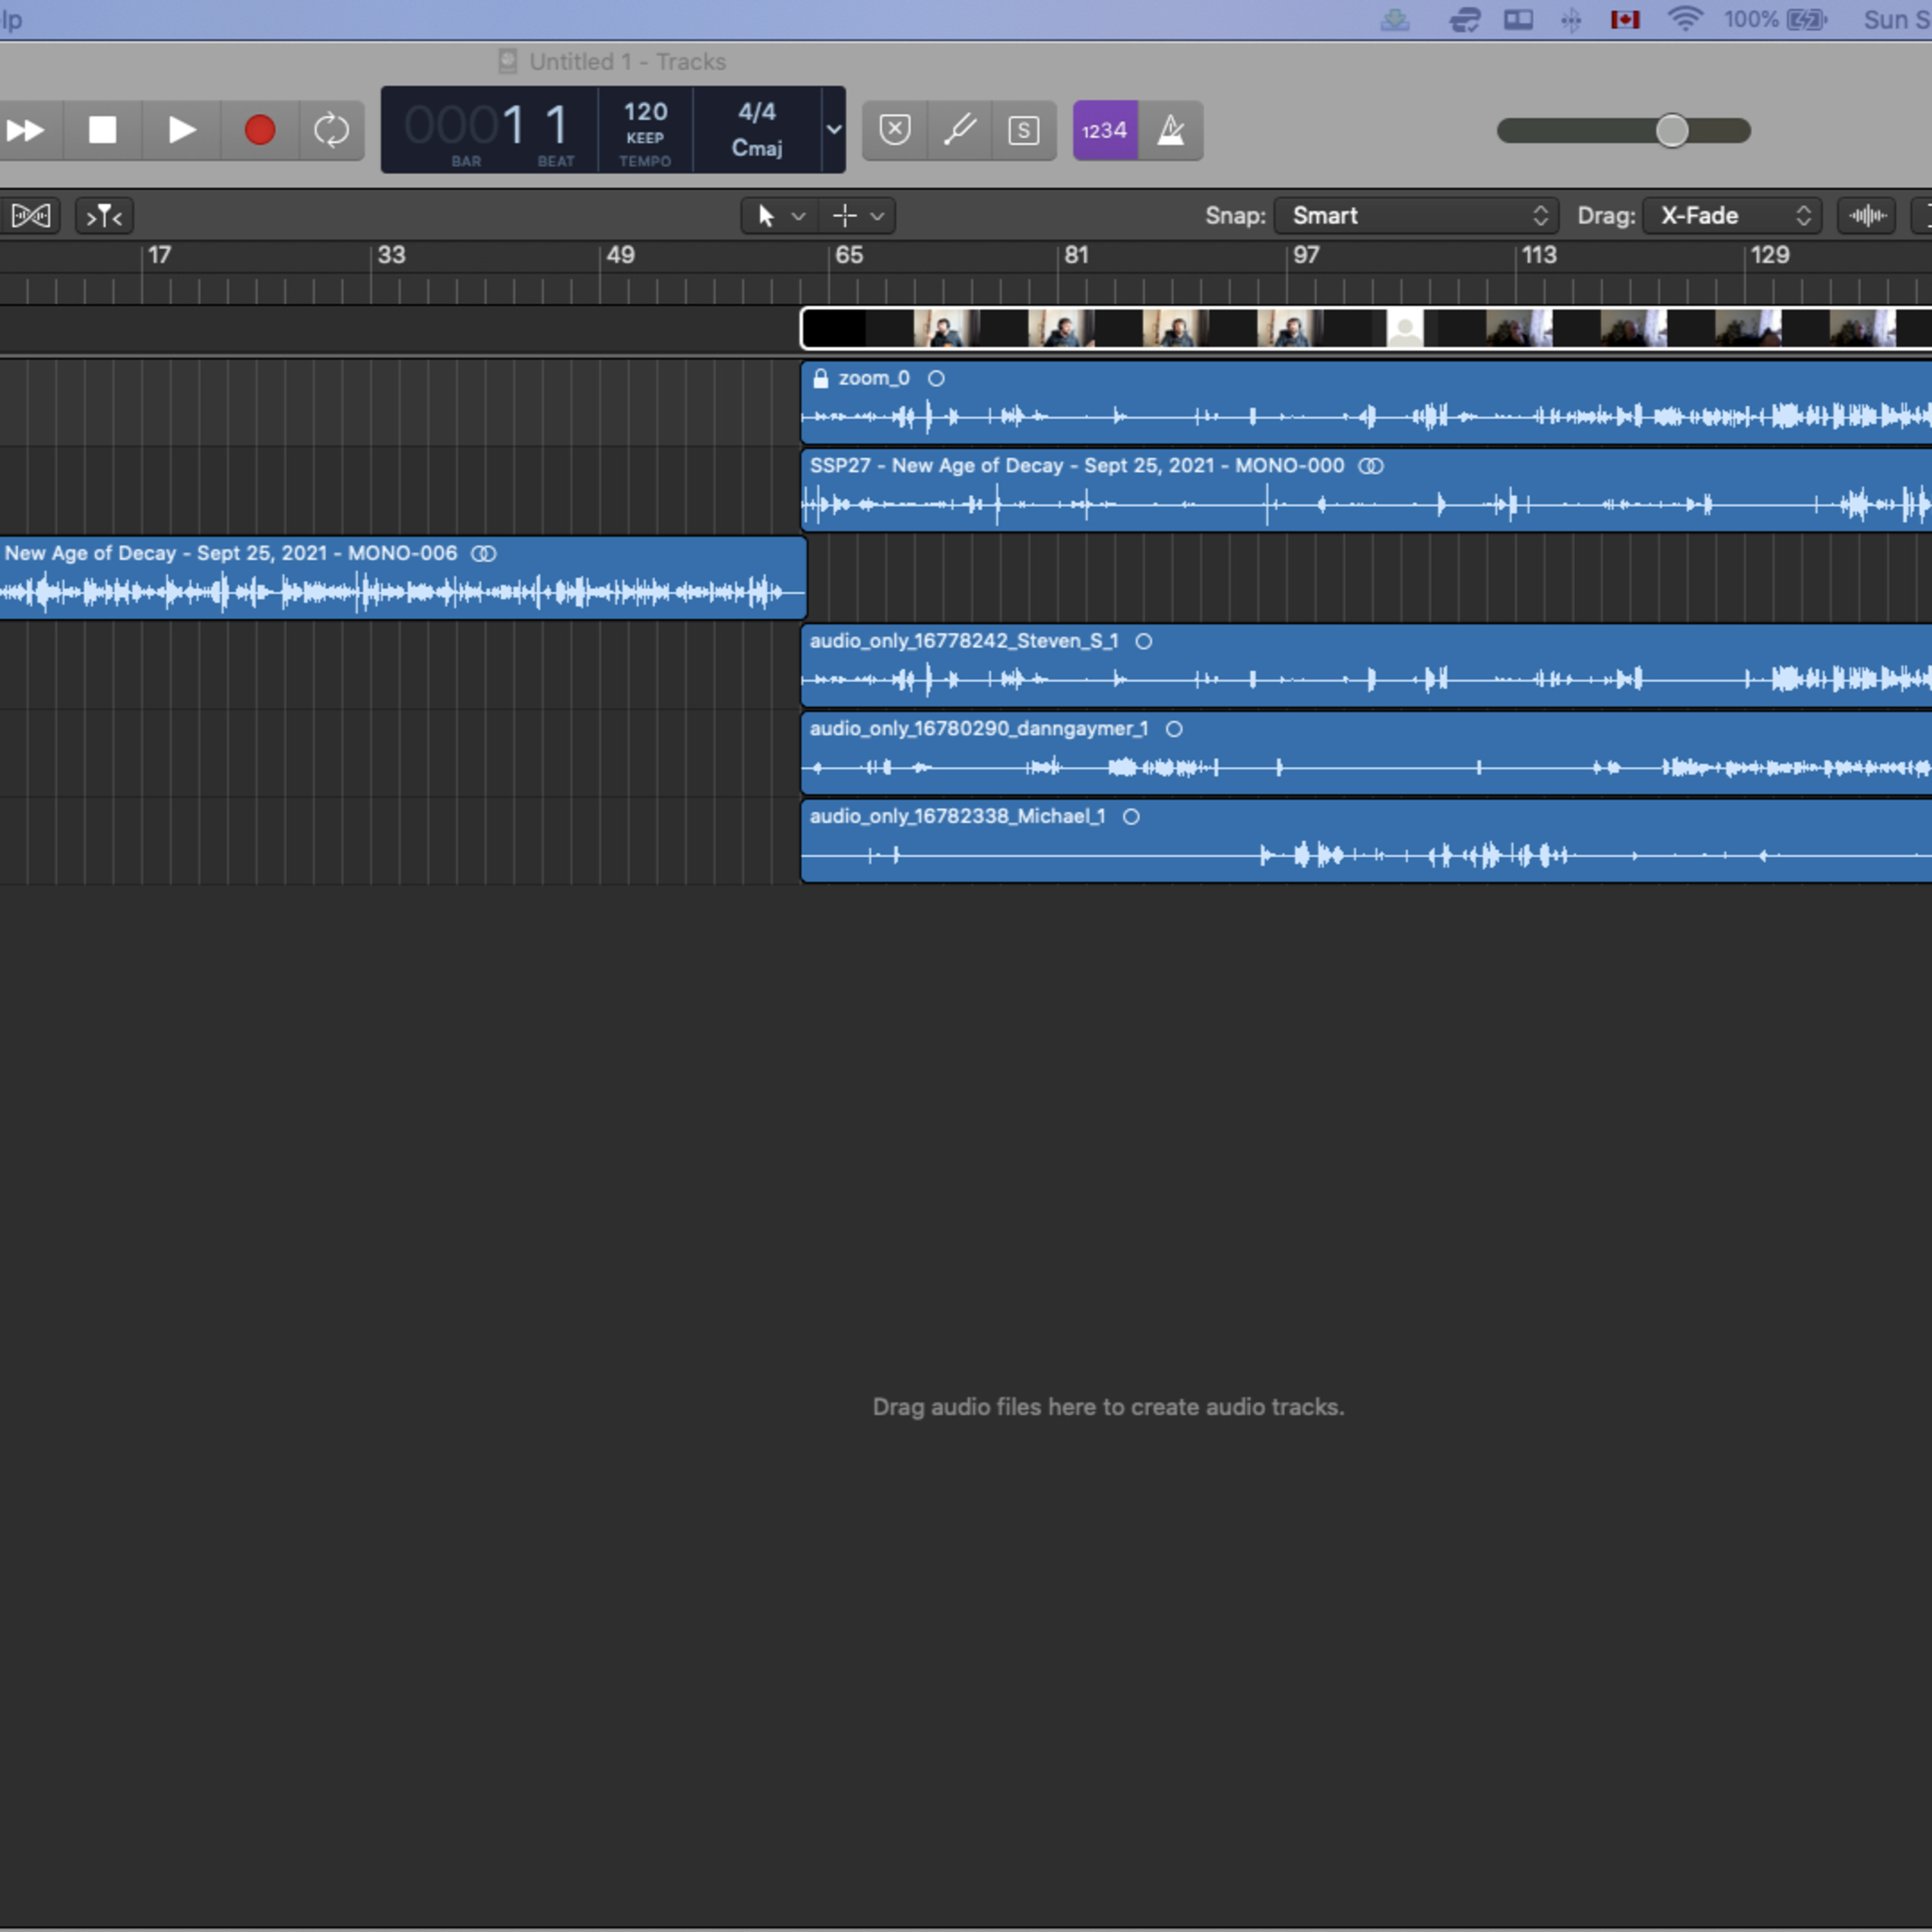Open the Snap Smart dropdown

pyautogui.click(x=1417, y=215)
